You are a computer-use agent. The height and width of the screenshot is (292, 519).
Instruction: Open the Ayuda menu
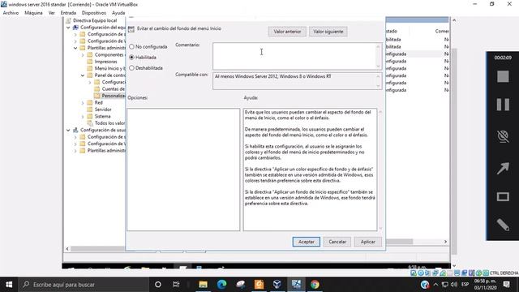click(118, 13)
